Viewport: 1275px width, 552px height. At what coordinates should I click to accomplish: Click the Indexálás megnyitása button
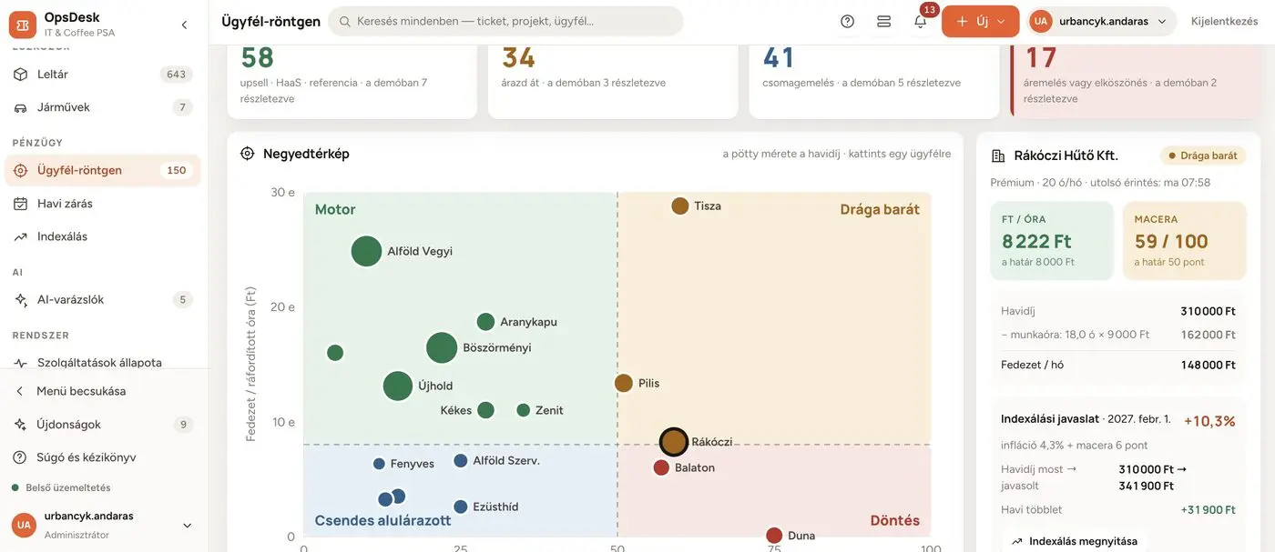(1075, 541)
